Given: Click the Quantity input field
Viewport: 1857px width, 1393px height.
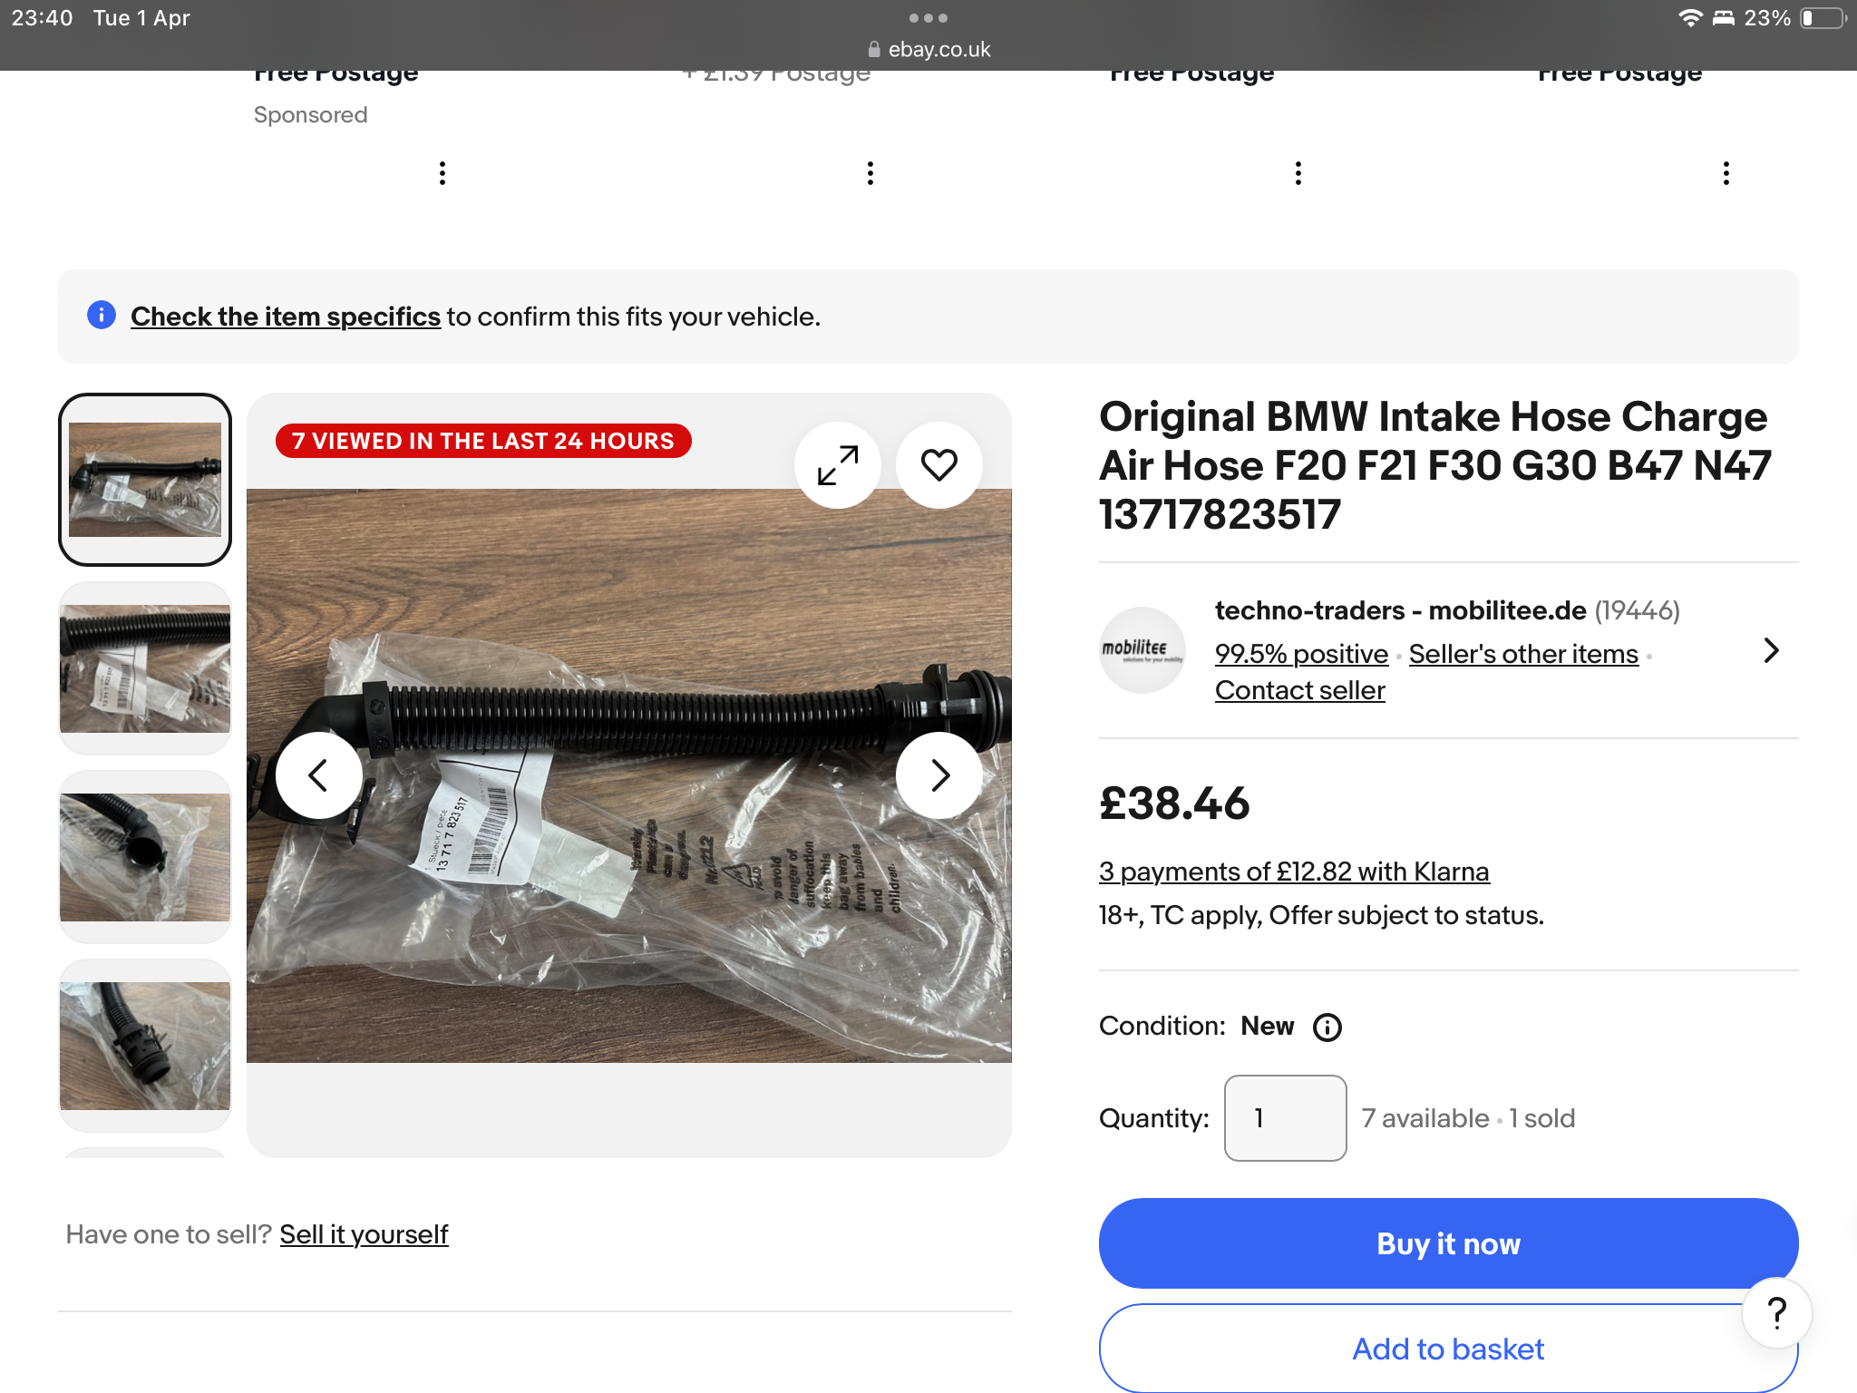Looking at the screenshot, I should tap(1285, 1118).
